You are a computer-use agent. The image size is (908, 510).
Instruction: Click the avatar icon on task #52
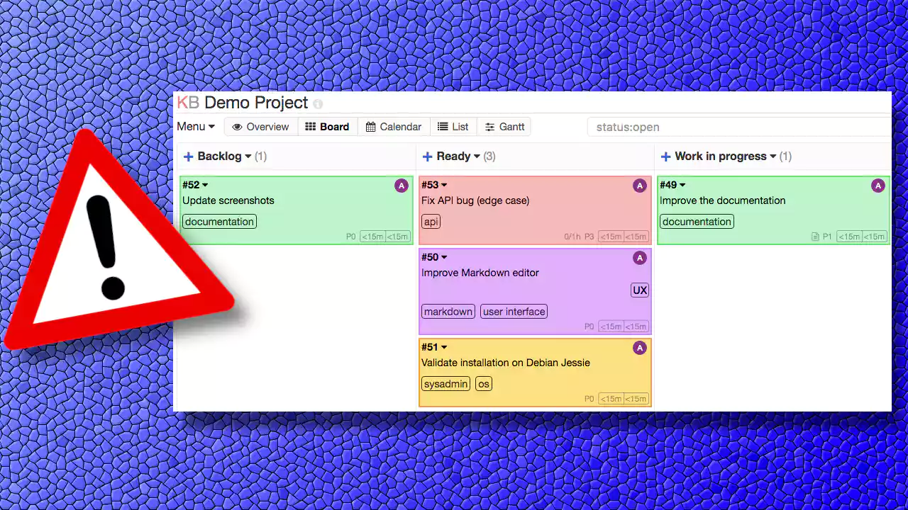point(402,186)
